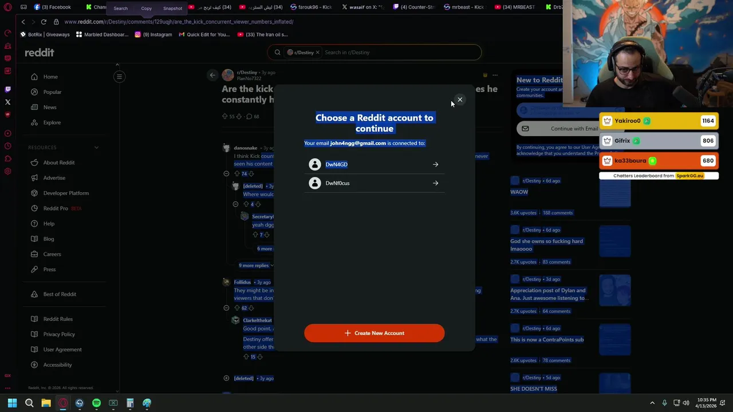Image resolution: width=733 pixels, height=412 pixels.
Task: Collapse the danosnake comment thread
Action: (x=226, y=173)
